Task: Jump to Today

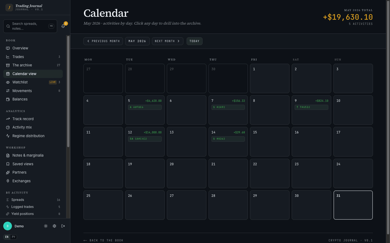Action: tap(194, 41)
